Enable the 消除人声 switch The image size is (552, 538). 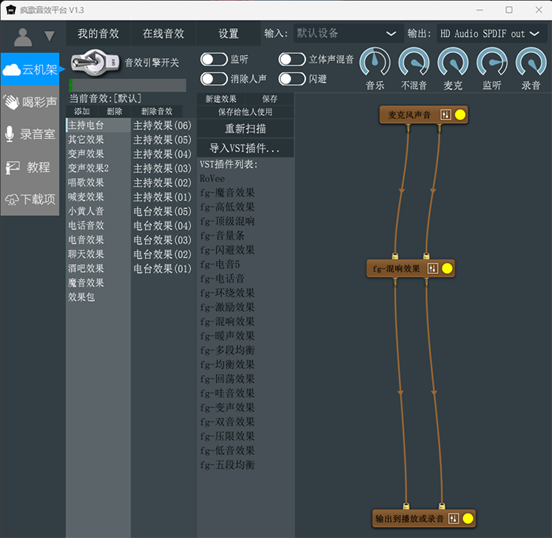[213, 78]
